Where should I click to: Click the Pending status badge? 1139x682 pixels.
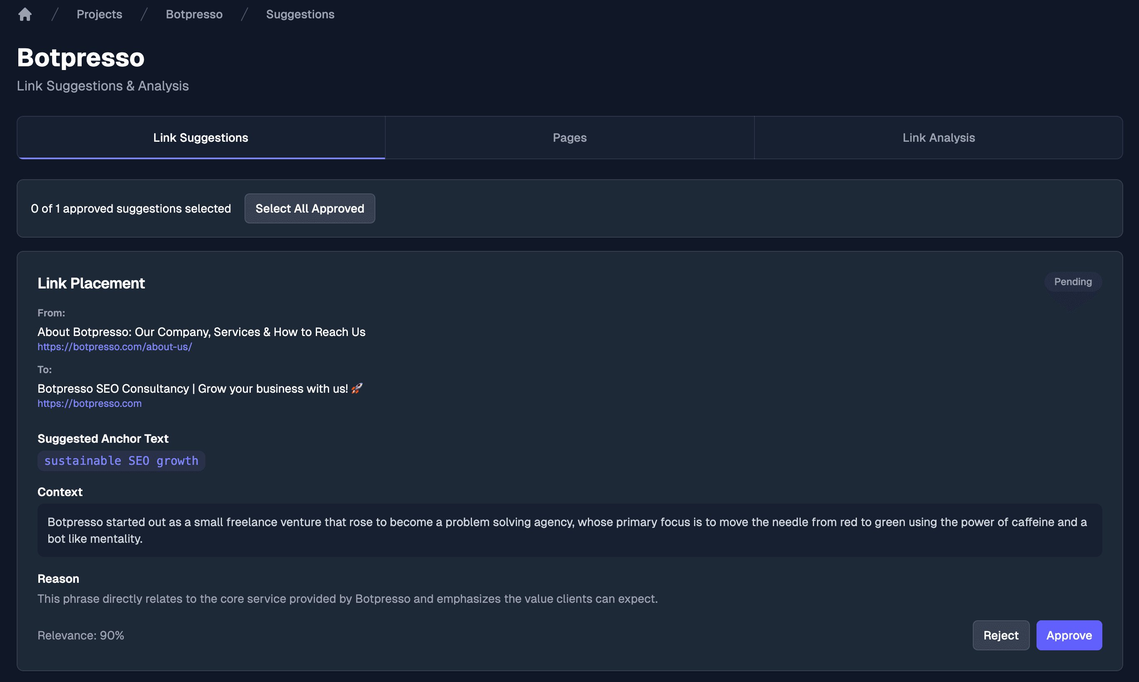click(x=1073, y=281)
